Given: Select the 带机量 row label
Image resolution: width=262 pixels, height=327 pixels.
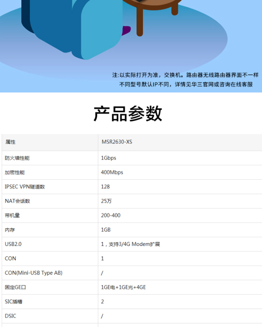Looking at the screenshot, I should (12, 215).
